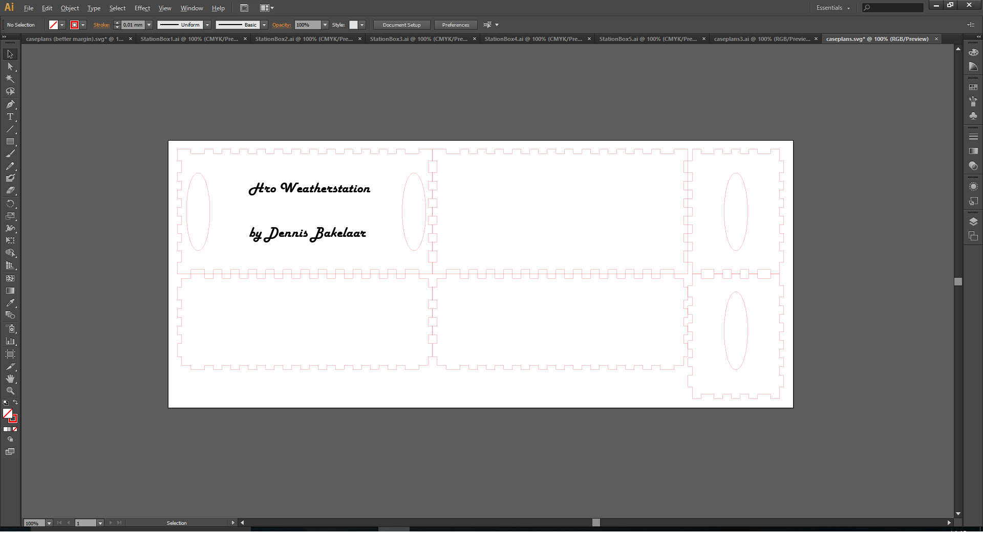
Task: Choose the Blob Brush tool
Action: [x=10, y=179]
